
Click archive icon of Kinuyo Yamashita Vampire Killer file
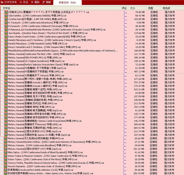[x=6, y=47]
